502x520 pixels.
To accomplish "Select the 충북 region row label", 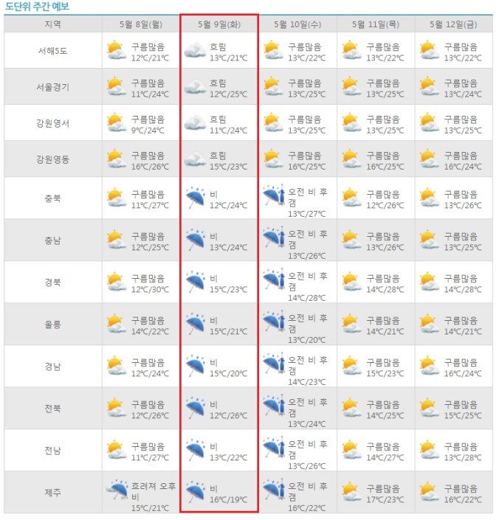I will tap(53, 198).
